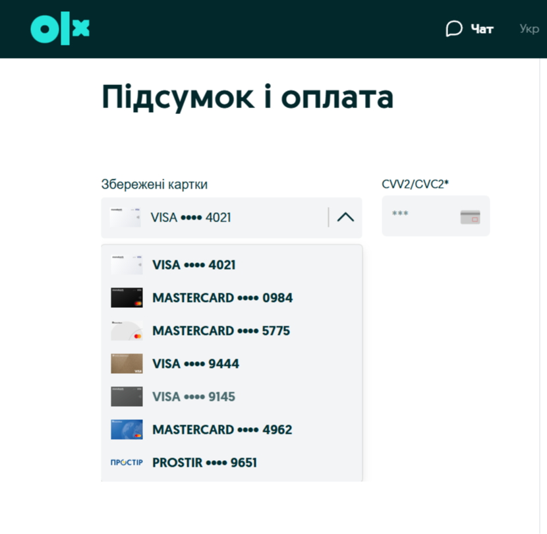
Task: Click the gold VISA 9444 card image
Action: 127,364
